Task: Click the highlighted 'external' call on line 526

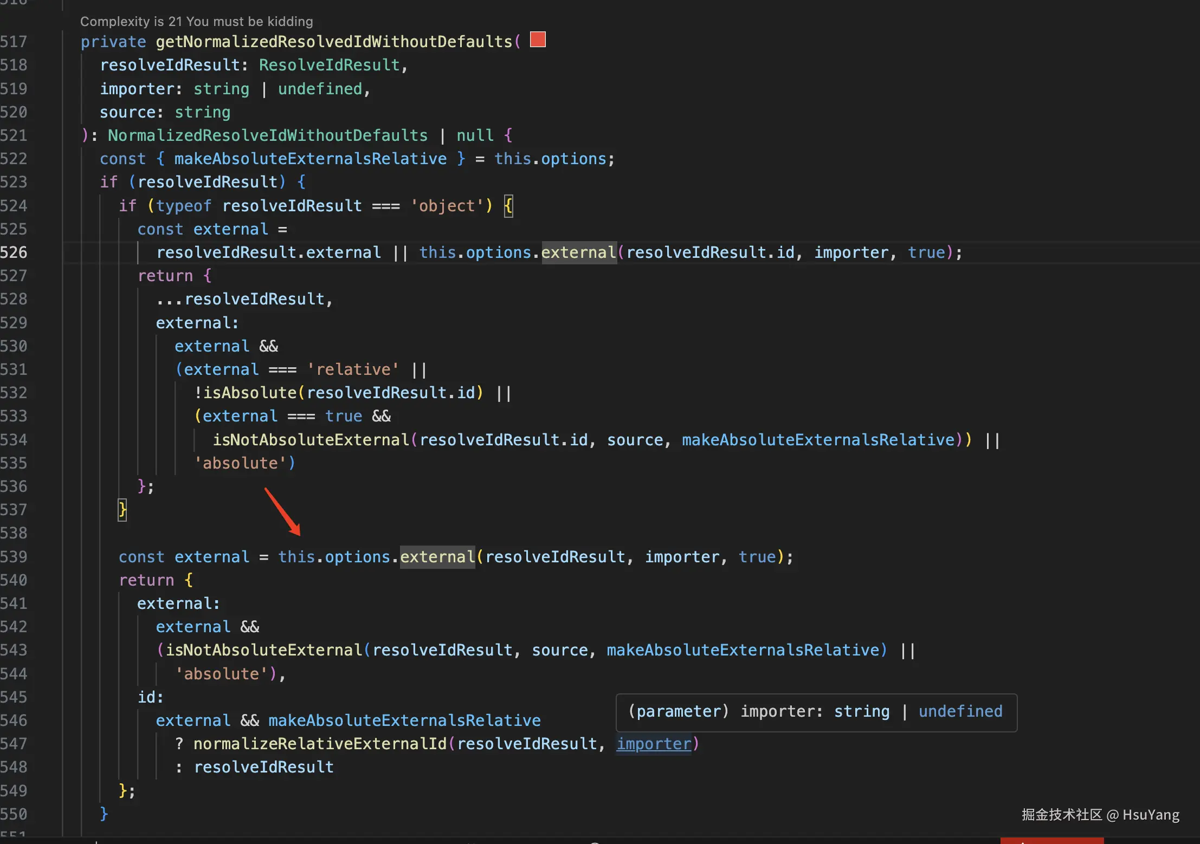Action: pyautogui.click(x=578, y=252)
